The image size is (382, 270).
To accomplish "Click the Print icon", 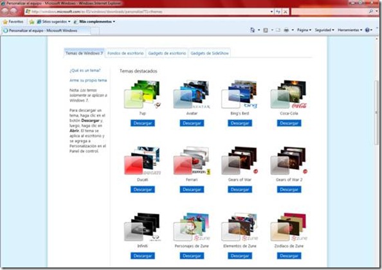I will [x=287, y=30].
